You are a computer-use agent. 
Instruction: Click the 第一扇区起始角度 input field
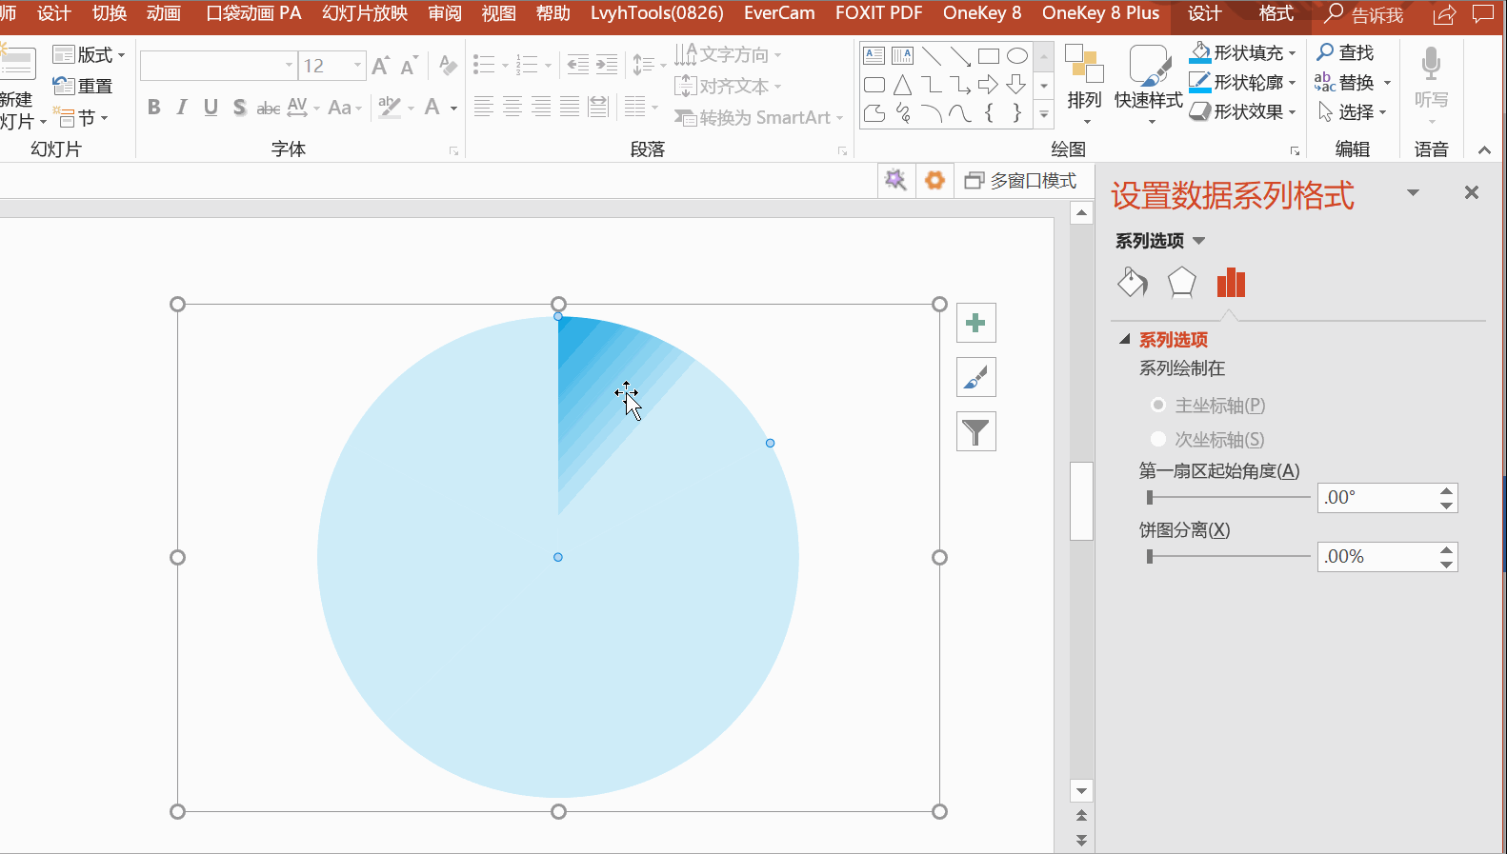coord(1376,498)
